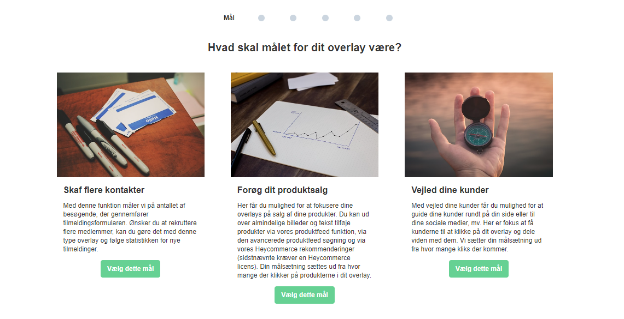Click the Skaf flere kontakter heading

[x=104, y=190]
